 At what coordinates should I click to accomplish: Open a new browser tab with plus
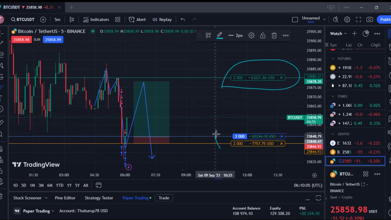[x=71, y=7]
